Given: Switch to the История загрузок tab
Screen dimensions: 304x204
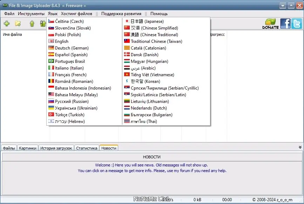Looking at the screenshot, I should [56, 148].
